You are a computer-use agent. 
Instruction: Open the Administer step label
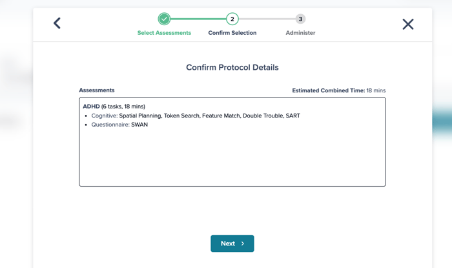click(300, 33)
